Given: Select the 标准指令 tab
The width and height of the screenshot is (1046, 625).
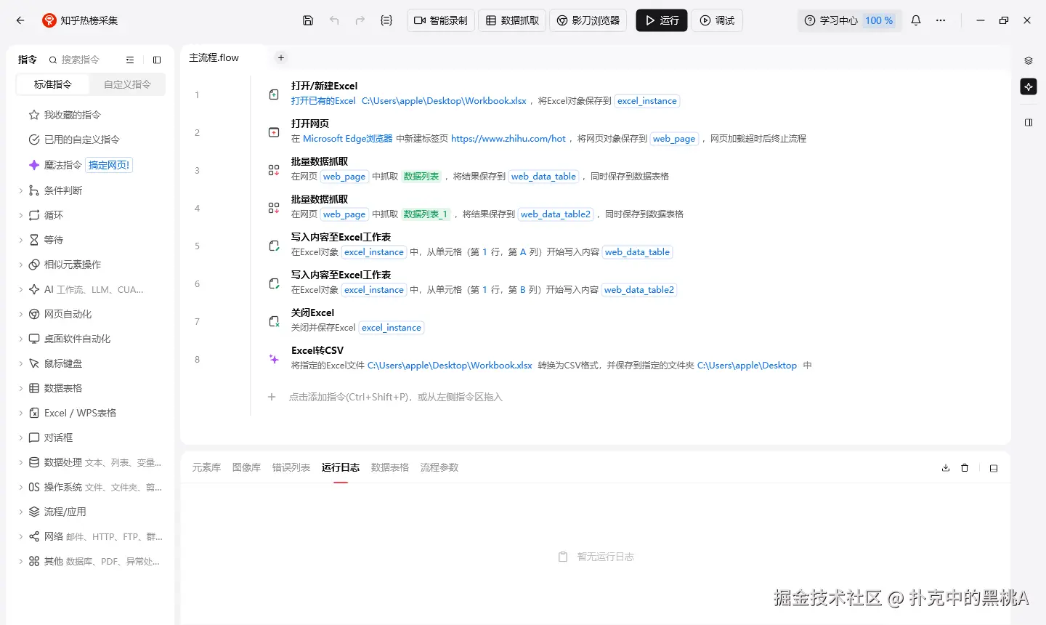Looking at the screenshot, I should 53,84.
